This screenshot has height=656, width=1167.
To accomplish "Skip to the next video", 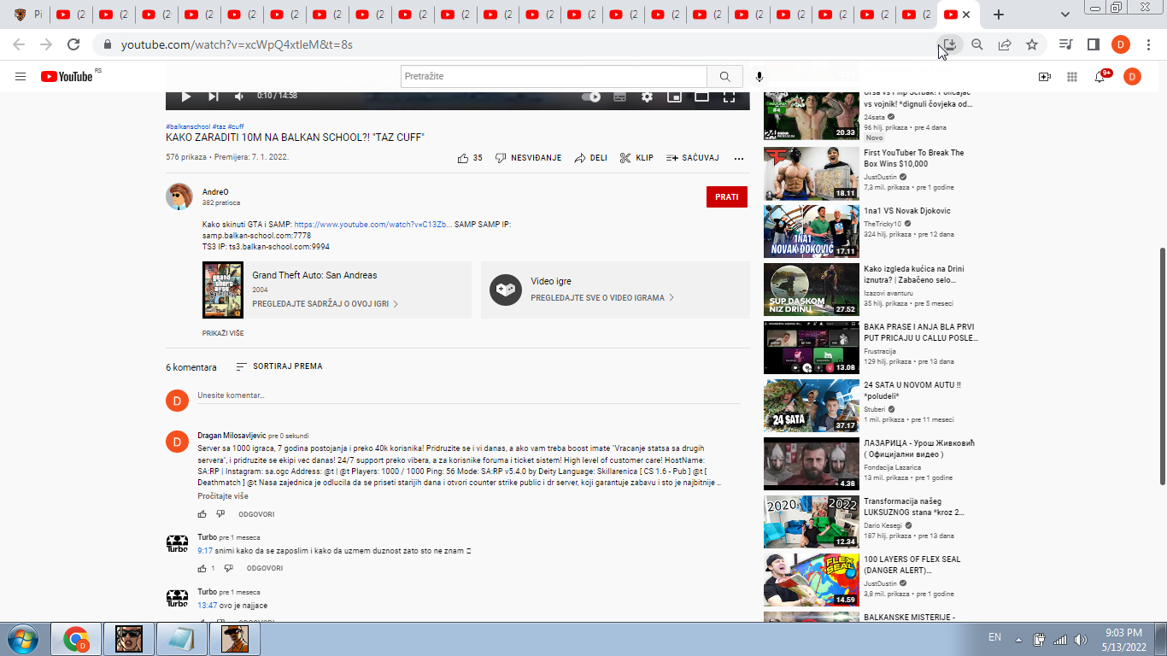I will 214,97.
